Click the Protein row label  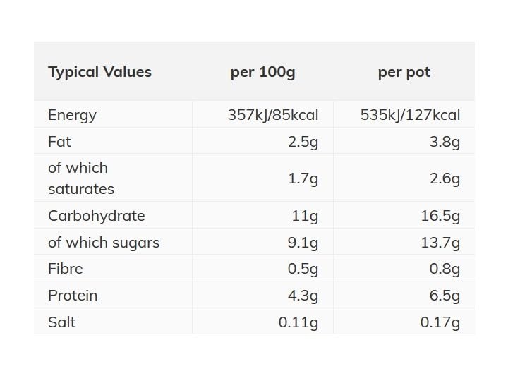point(73,296)
